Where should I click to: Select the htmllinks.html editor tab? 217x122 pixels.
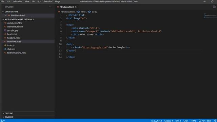(x=67, y=7)
